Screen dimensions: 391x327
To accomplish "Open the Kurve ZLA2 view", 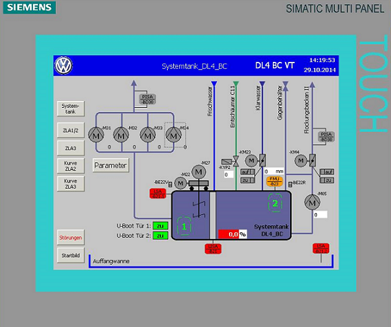I will (71, 166).
